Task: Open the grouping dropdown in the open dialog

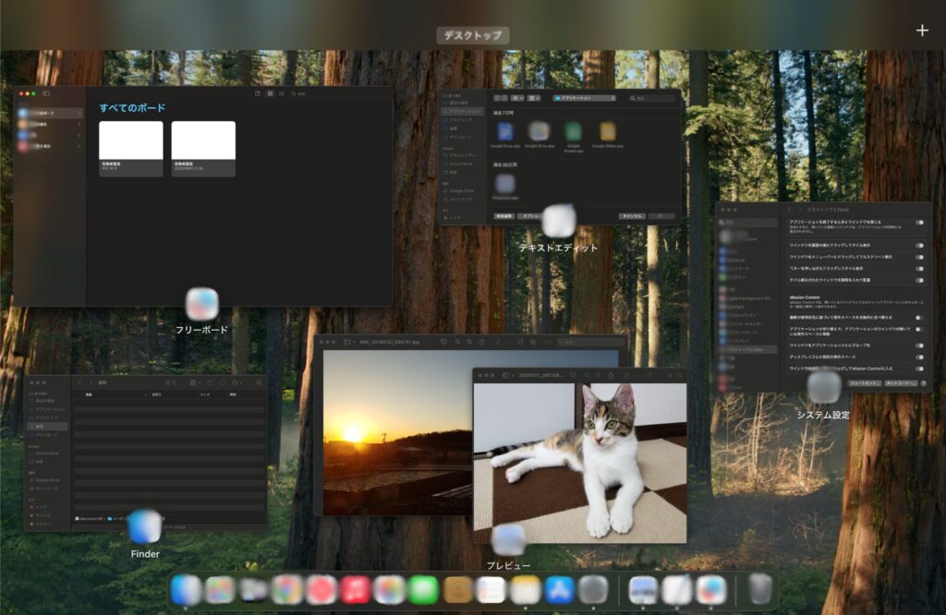Action: 534,98
